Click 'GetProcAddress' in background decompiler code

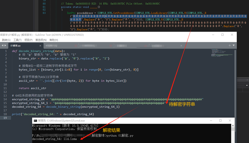coord(123,13)
